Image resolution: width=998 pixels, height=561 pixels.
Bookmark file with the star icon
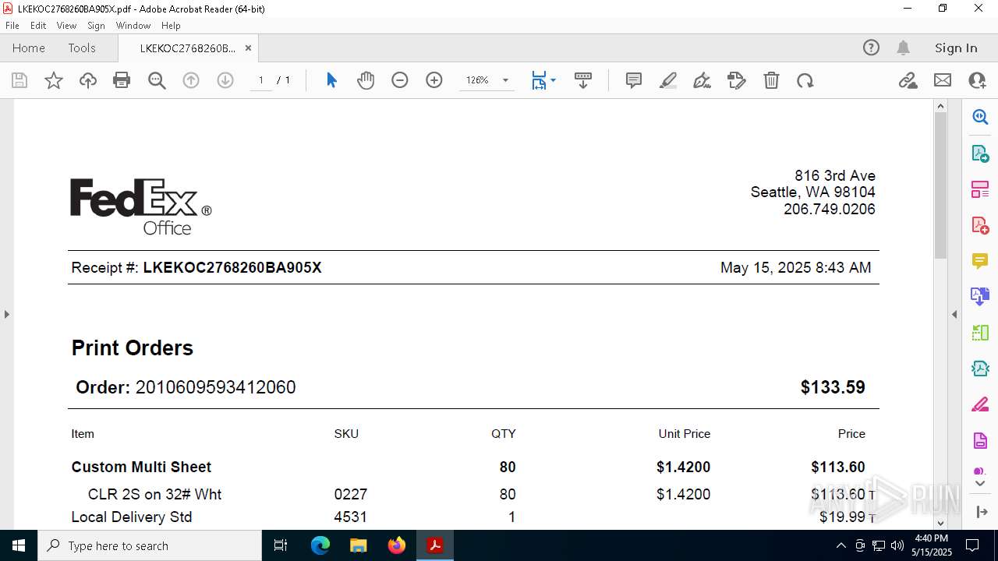(54, 80)
